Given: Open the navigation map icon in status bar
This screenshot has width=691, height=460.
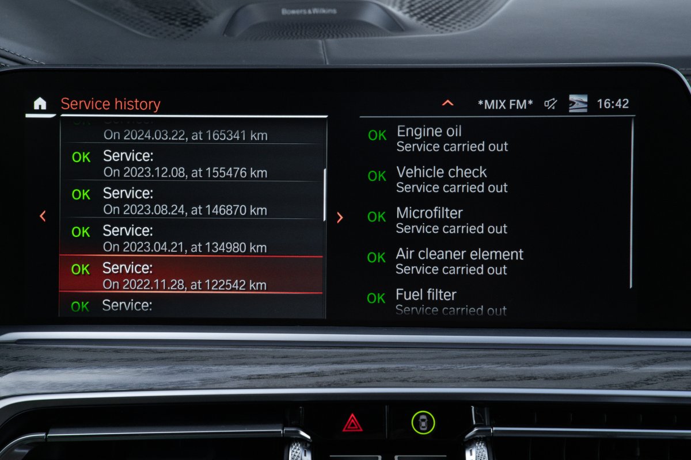Looking at the screenshot, I should tap(578, 103).
